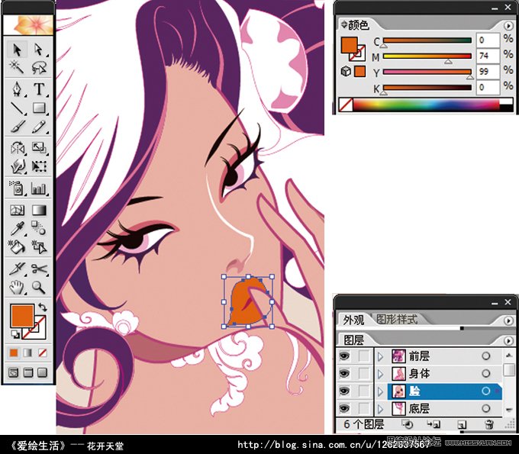
Task: Toggle lock box for 身体 layer
Action: click(x=364, y=374)
